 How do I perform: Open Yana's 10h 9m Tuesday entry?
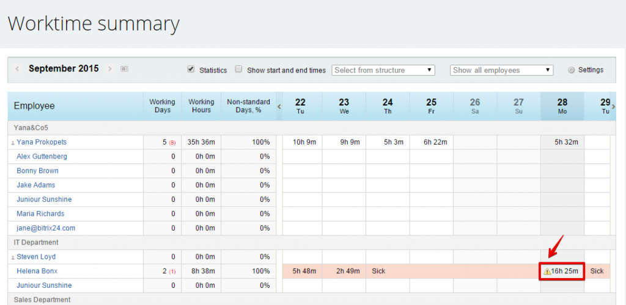pyautogui.click(x=304, y=142)
